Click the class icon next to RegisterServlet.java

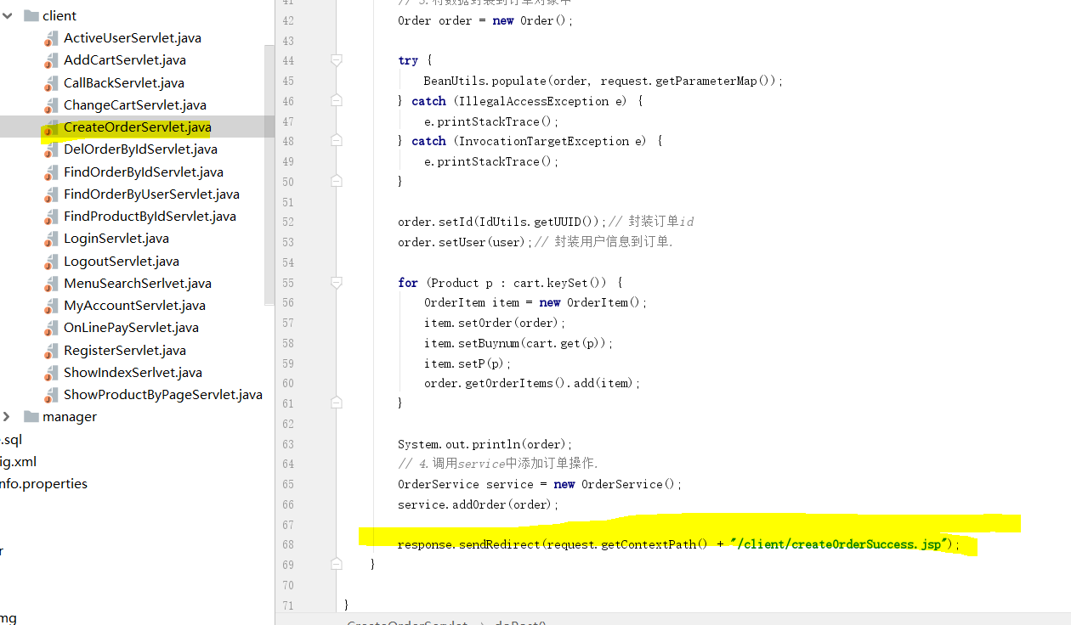pyautogui.click(x=49, y=350)
